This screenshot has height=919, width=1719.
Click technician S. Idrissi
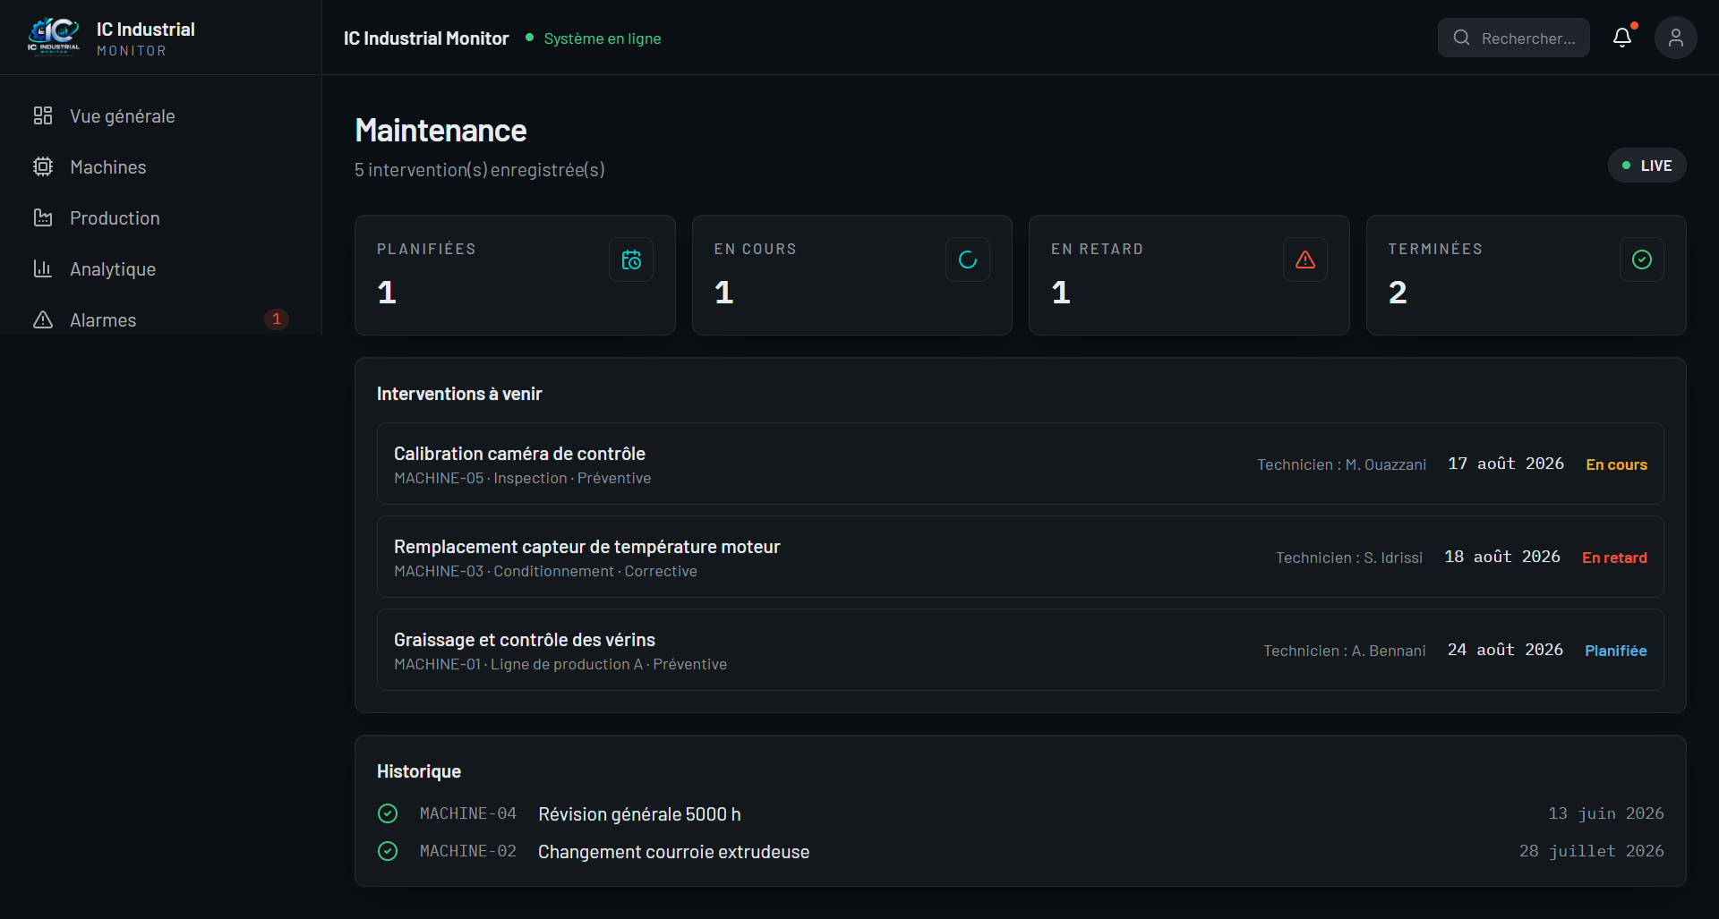coord(1349,557)
